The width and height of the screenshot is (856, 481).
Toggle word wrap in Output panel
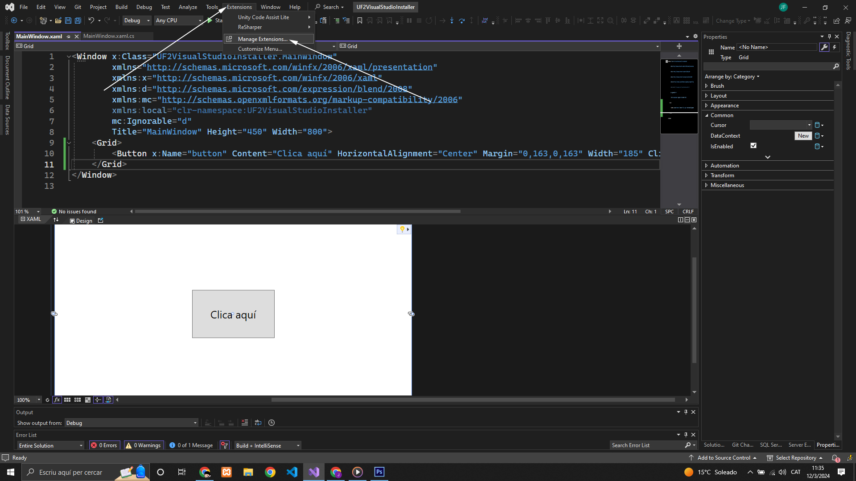tap(258, 423)
